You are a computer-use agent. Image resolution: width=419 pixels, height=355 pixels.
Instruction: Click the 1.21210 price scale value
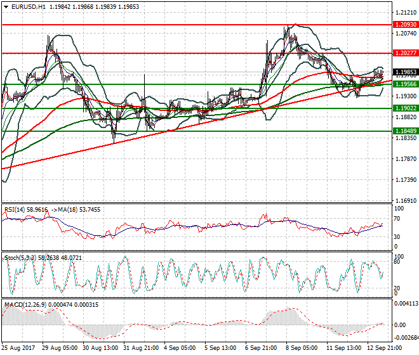coord(404,13)
